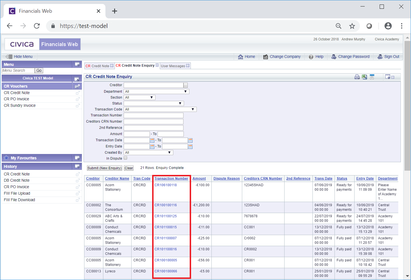Screen dimensions: 411x280
Task: Open the Transaction Code dropdown
Action: 160,109
